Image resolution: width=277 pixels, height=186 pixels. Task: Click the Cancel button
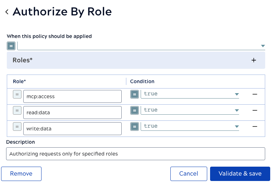pyautogui.click(x=189, y=173)
